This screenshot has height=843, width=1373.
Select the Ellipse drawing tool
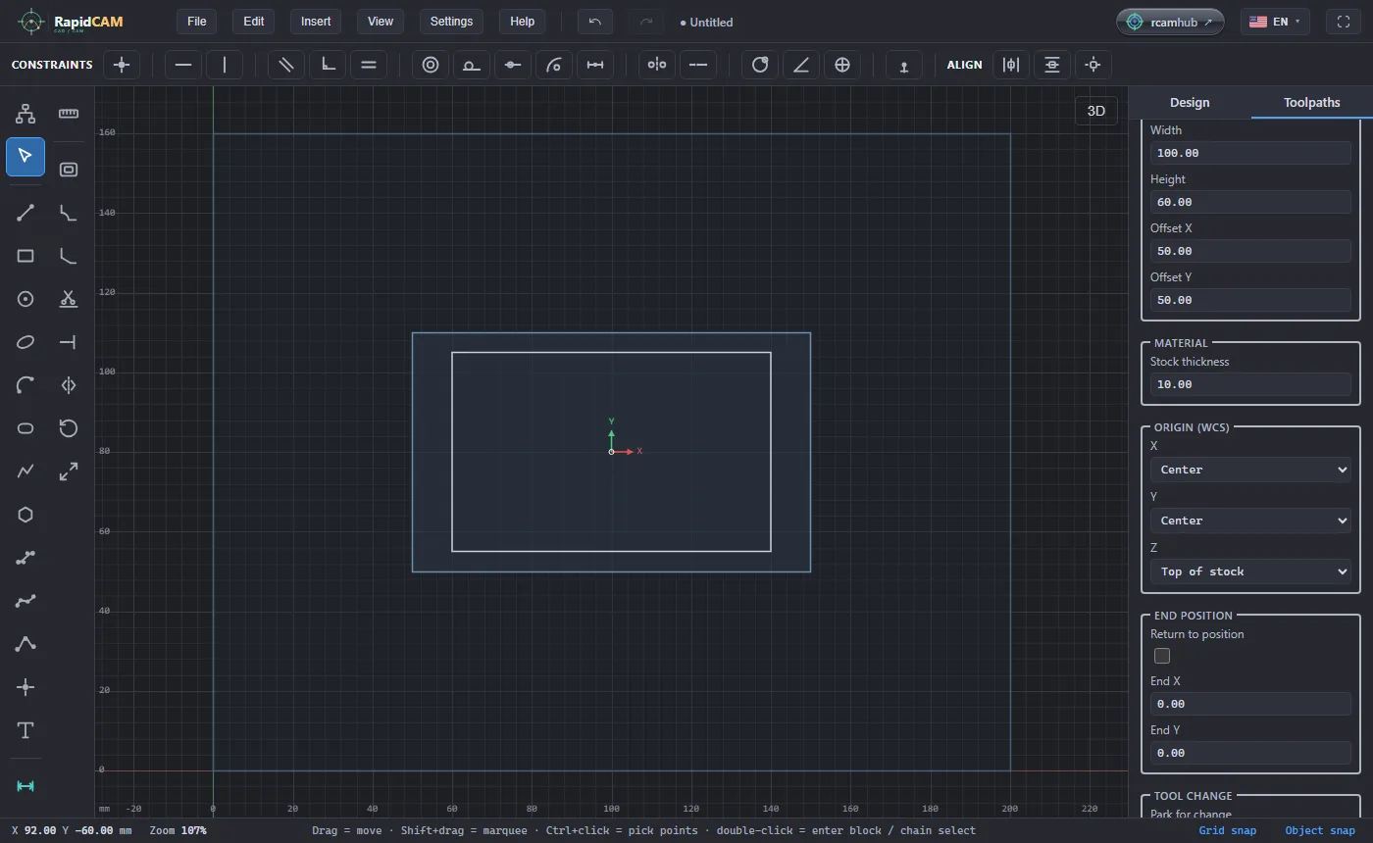(25, 342)
